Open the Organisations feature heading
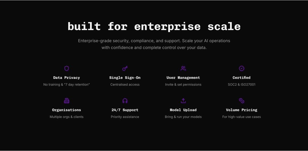308x151 pixels. tap(66, 110)
